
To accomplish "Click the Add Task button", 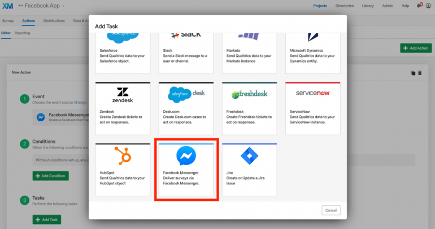I will (46, 219).
